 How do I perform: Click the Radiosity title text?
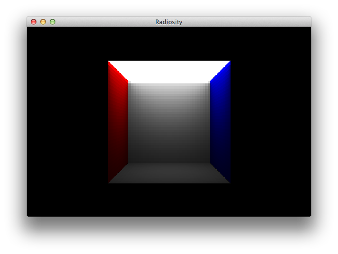(x=169, y=22)
